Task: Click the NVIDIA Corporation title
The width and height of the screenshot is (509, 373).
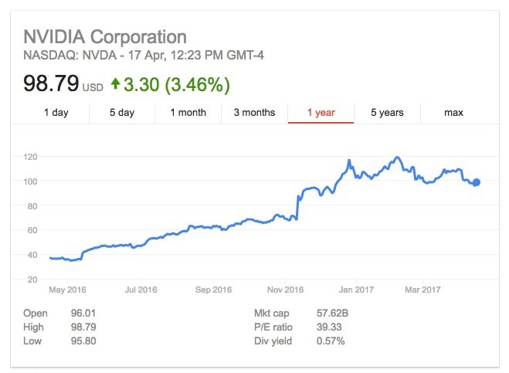Action: (x=105, y=36)
